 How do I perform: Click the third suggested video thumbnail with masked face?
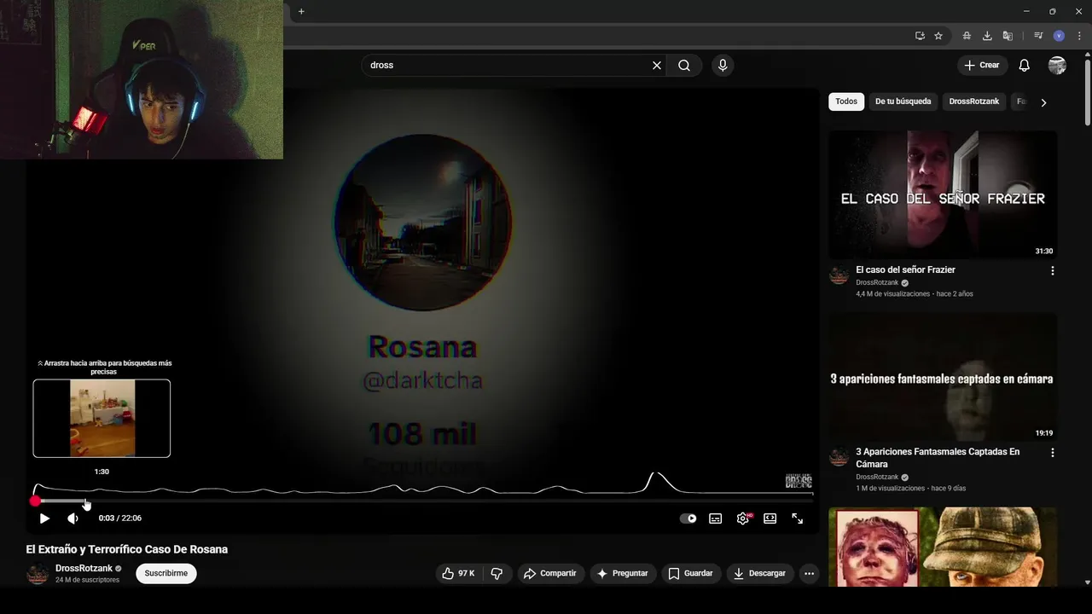943,547
